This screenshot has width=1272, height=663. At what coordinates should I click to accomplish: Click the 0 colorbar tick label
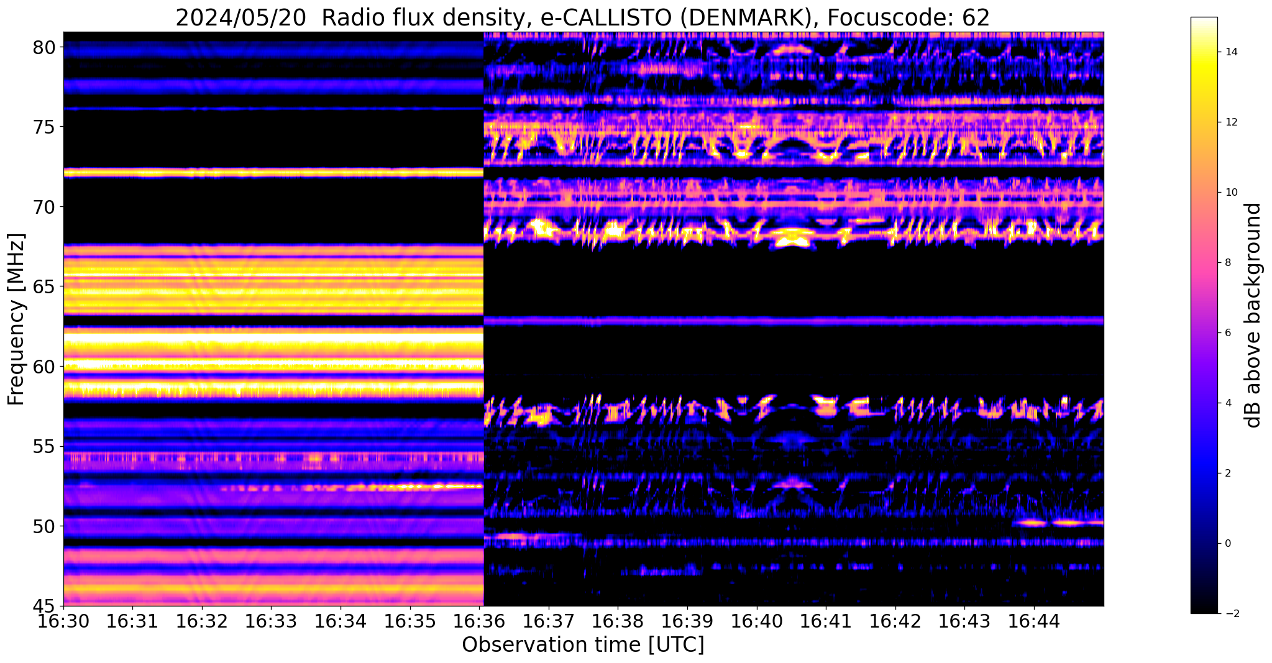click(x=1227, y=544)
